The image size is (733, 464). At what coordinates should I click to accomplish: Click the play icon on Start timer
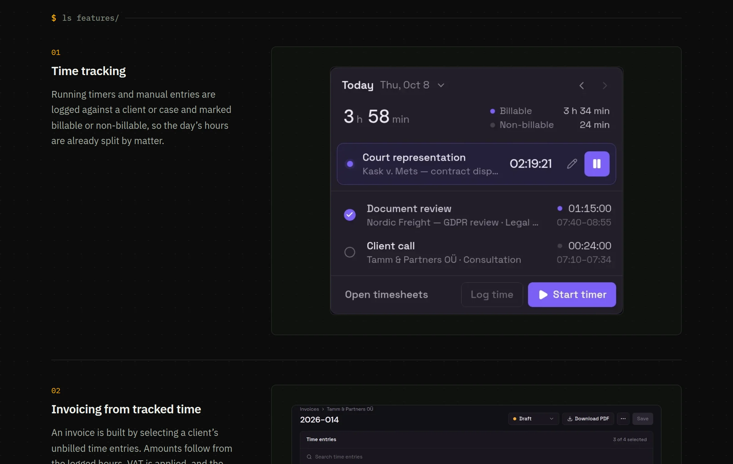coord(543,295)
